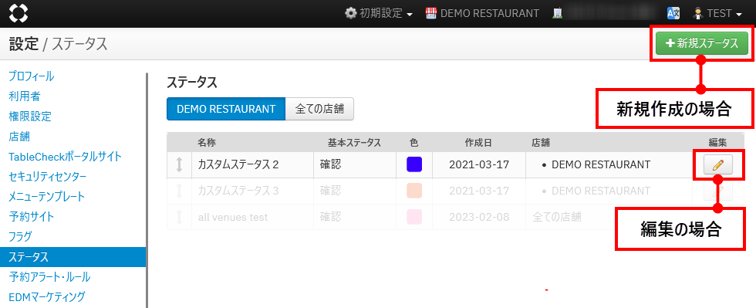Click the 新規ステータス green button
The image size is (756, 308).
point(701,43)
